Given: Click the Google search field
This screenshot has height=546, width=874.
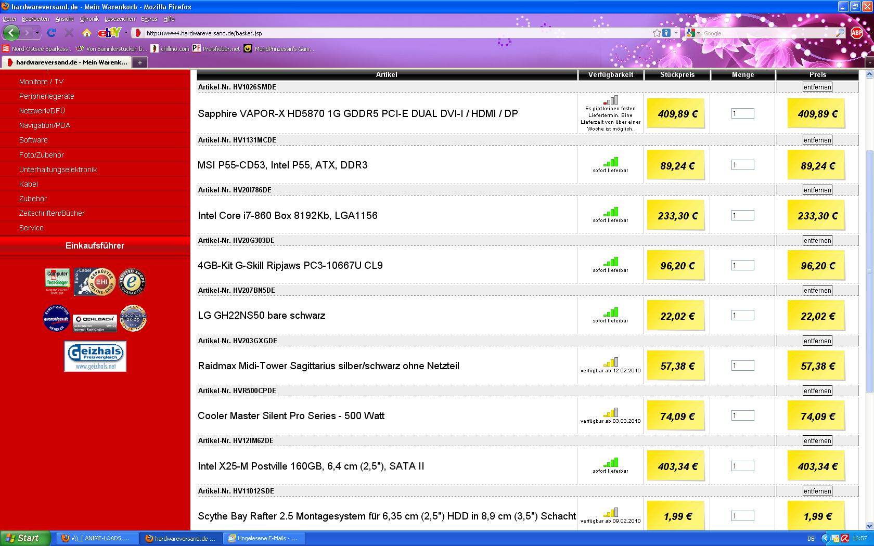Looking at the screenshot, I should pos(768,33).
